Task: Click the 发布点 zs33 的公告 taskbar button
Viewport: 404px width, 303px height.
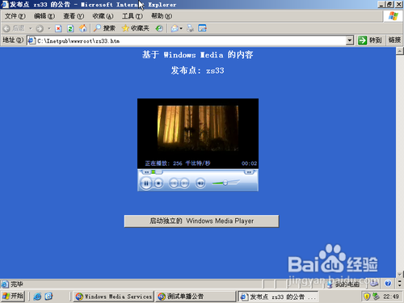Action: pyautogui.click(x=278, y=297)
